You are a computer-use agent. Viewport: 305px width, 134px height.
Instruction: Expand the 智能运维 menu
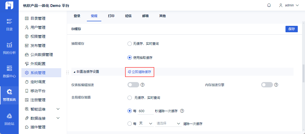(58, 109)
